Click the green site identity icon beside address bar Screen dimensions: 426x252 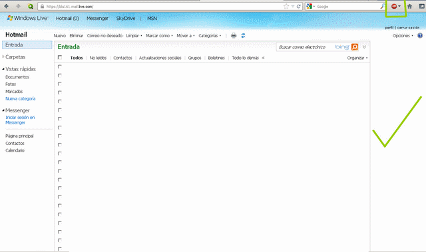click(31, 6)
